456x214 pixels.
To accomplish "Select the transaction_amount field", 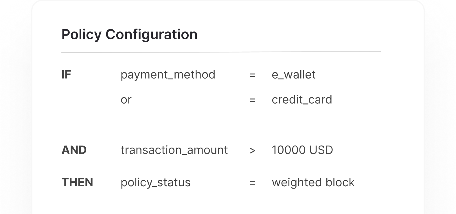I will pos(174,150).
